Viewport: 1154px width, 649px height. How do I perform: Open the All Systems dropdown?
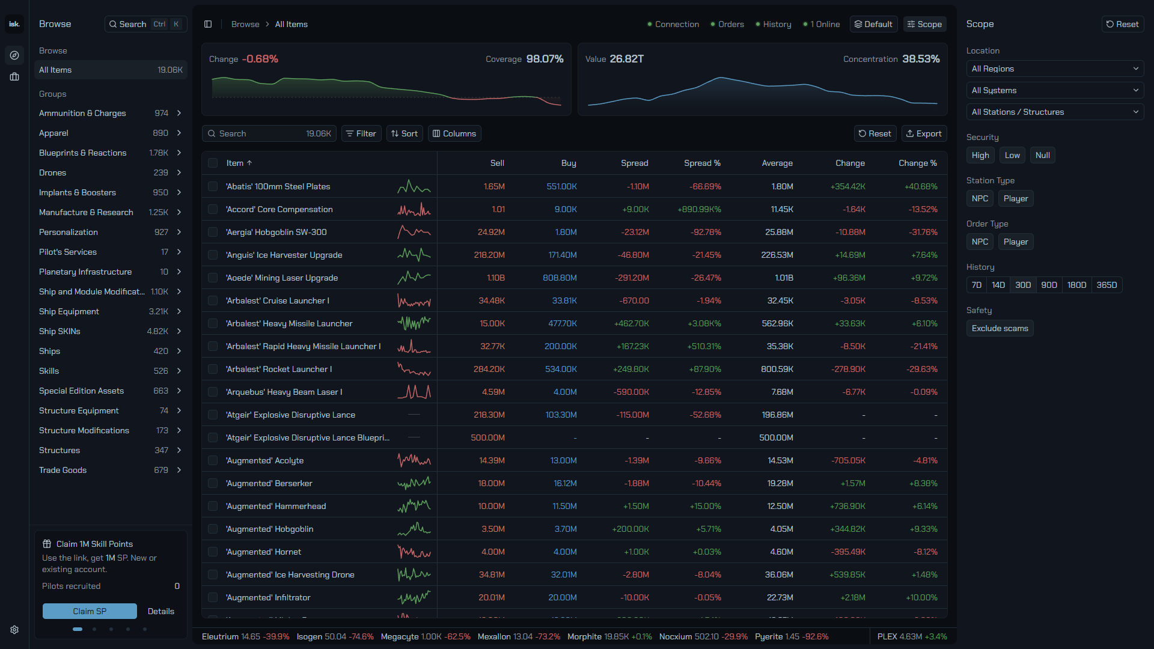coord(1055,90)
